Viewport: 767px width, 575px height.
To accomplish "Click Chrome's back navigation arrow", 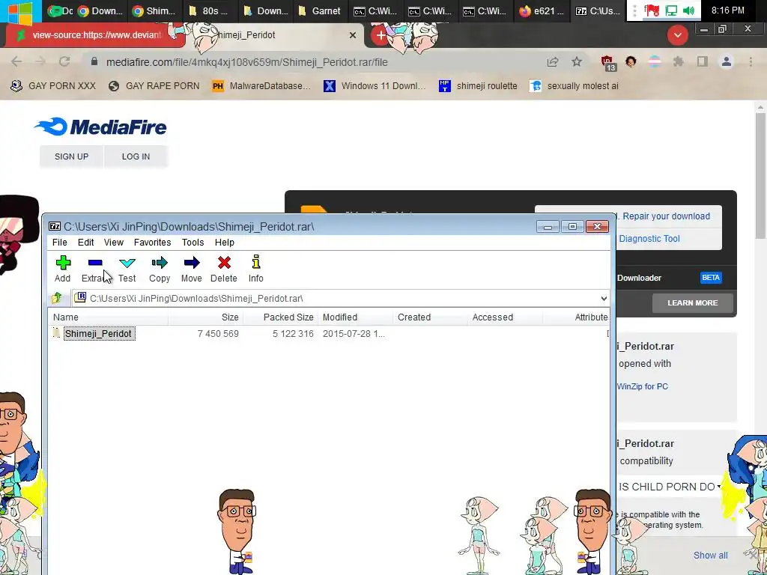I will 16,61.
